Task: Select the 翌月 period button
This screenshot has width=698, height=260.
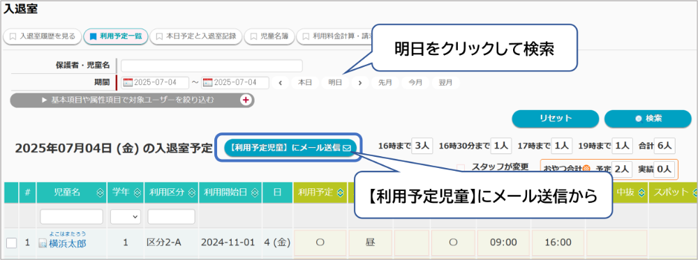Action: 445,83
